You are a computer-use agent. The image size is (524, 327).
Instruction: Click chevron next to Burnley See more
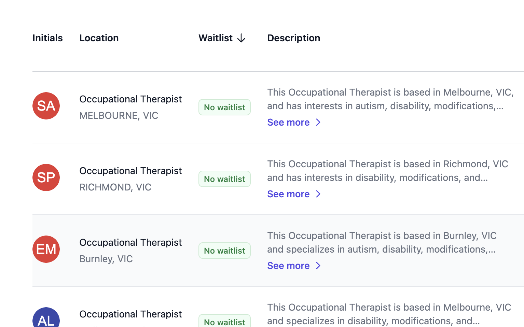pos(318,266)
